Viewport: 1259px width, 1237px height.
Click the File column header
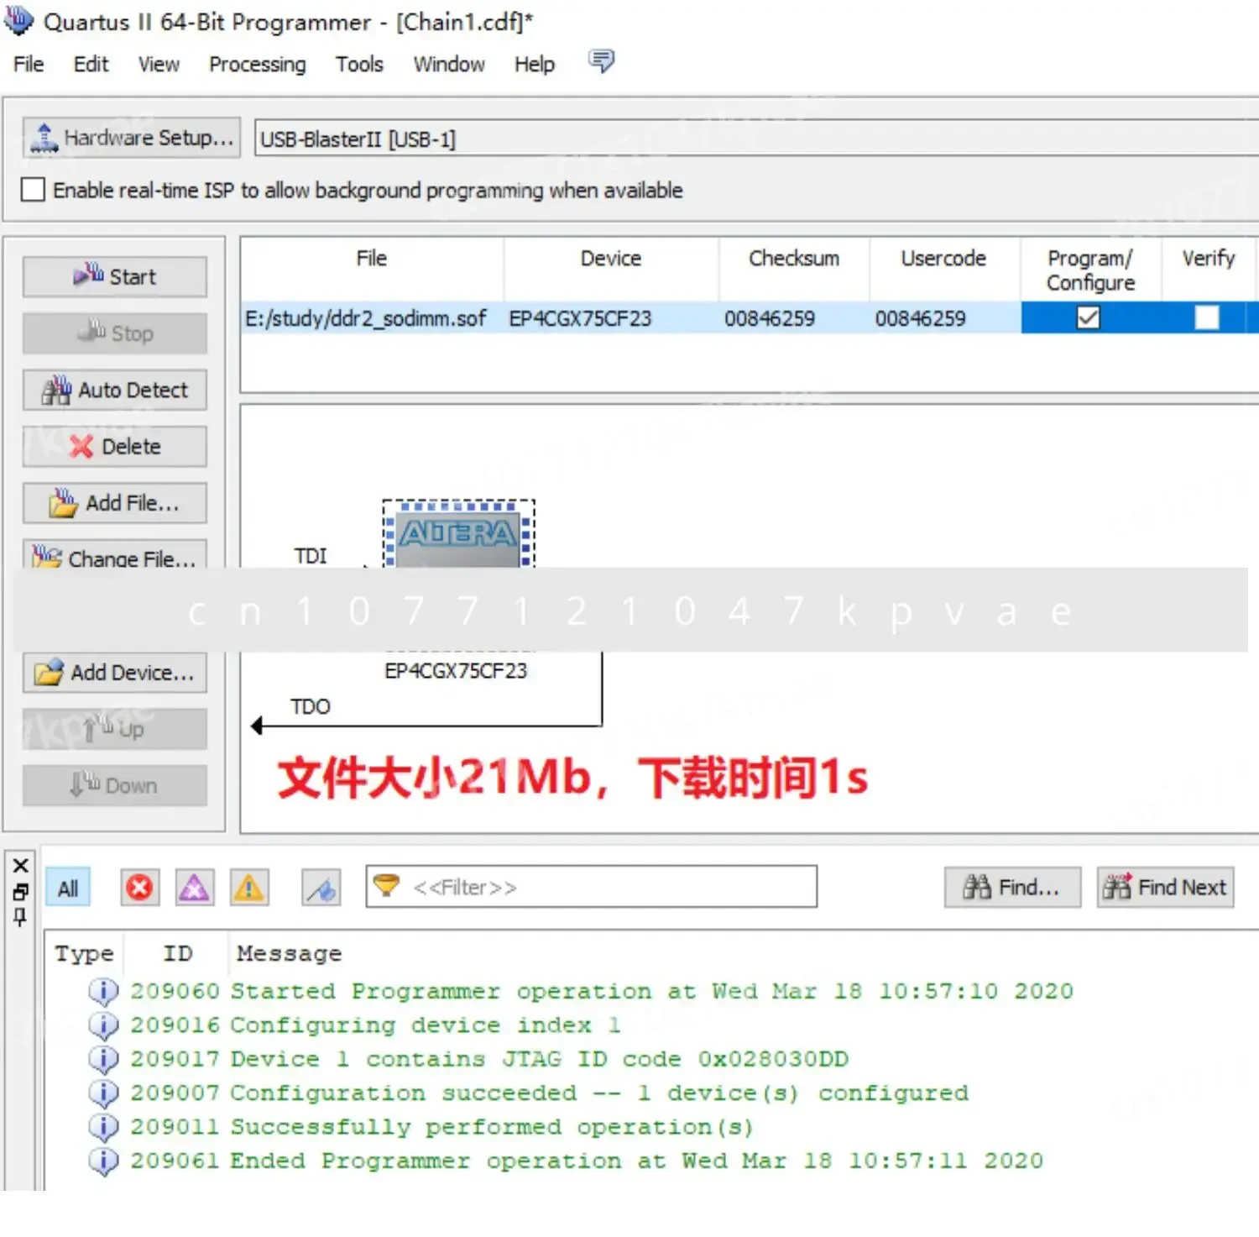372,269
